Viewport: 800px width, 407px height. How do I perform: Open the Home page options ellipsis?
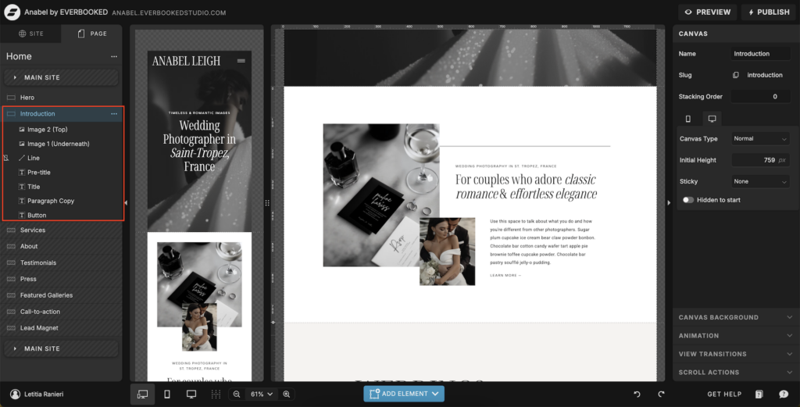pyautogui.click(x=114, y=56)
